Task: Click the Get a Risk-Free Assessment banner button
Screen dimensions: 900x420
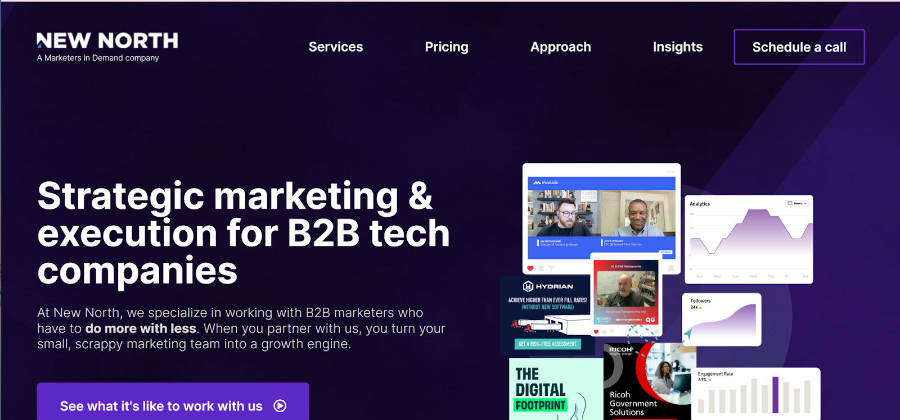Action: [x=547, y=344]
